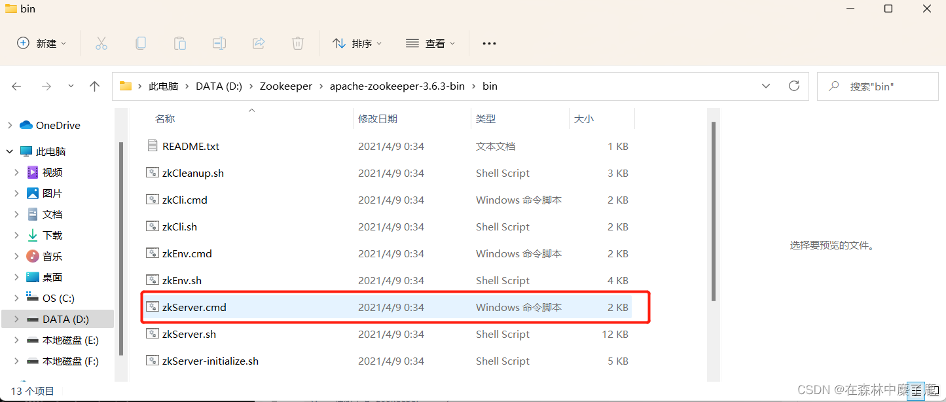Click the Share icon in toolbar
The image size is (946, 402).
259,43
